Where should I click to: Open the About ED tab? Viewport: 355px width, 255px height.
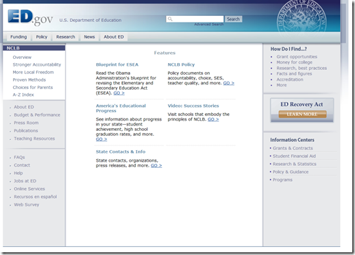[114, 37]
